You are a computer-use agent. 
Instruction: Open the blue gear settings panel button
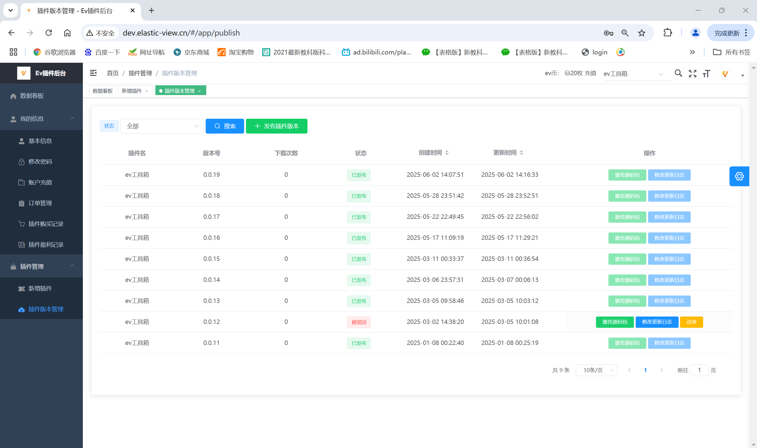739,176
